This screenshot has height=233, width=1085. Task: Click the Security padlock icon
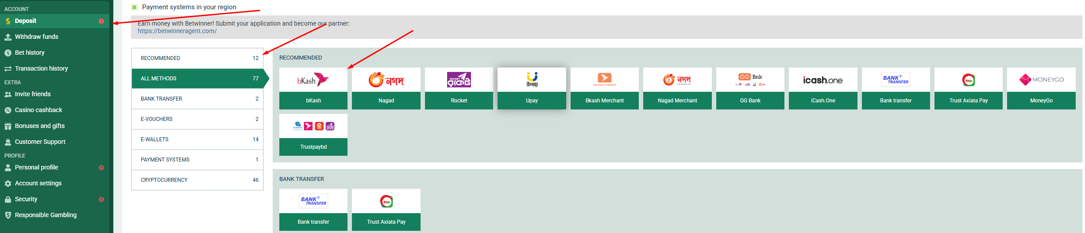(8, 199)
